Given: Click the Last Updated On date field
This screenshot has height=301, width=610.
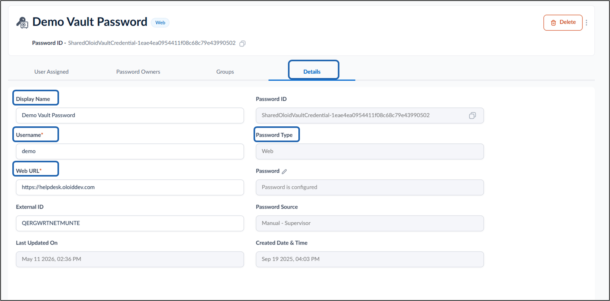Looking at the screenshot, I should [130, 259].
